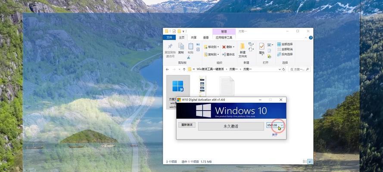Viewport: 383px width, 172px height.
Task: Open the 文件 file menu tab
Action: click(169, 37)
